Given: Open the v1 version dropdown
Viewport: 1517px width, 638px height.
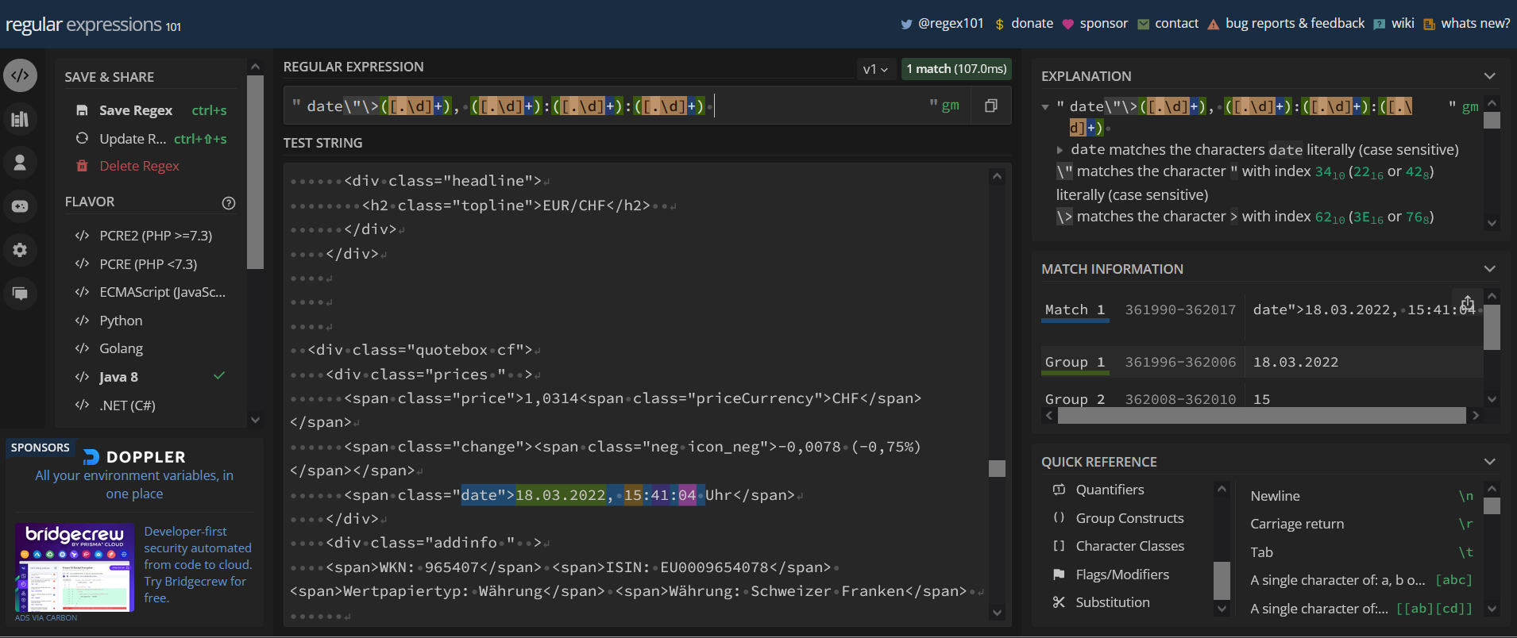Looking at the screenshot, I should (x=875, y=69).
